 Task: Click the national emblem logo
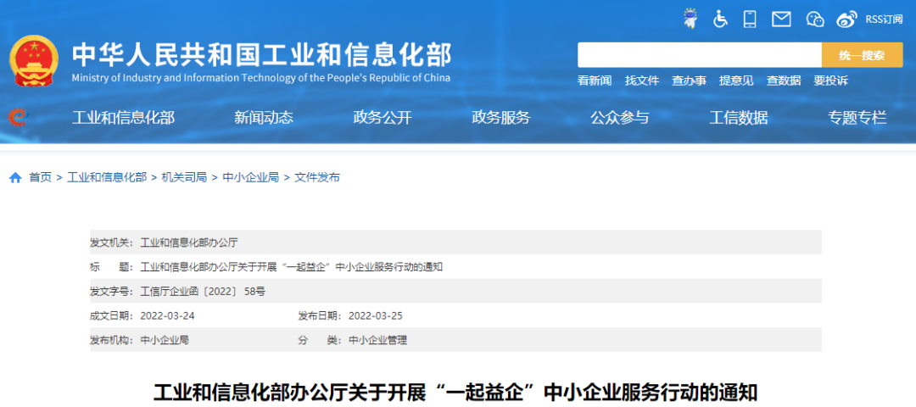[34, 61]
